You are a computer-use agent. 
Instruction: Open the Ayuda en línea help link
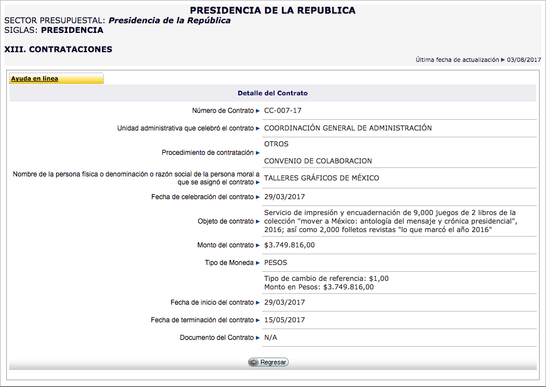(35, 79)
